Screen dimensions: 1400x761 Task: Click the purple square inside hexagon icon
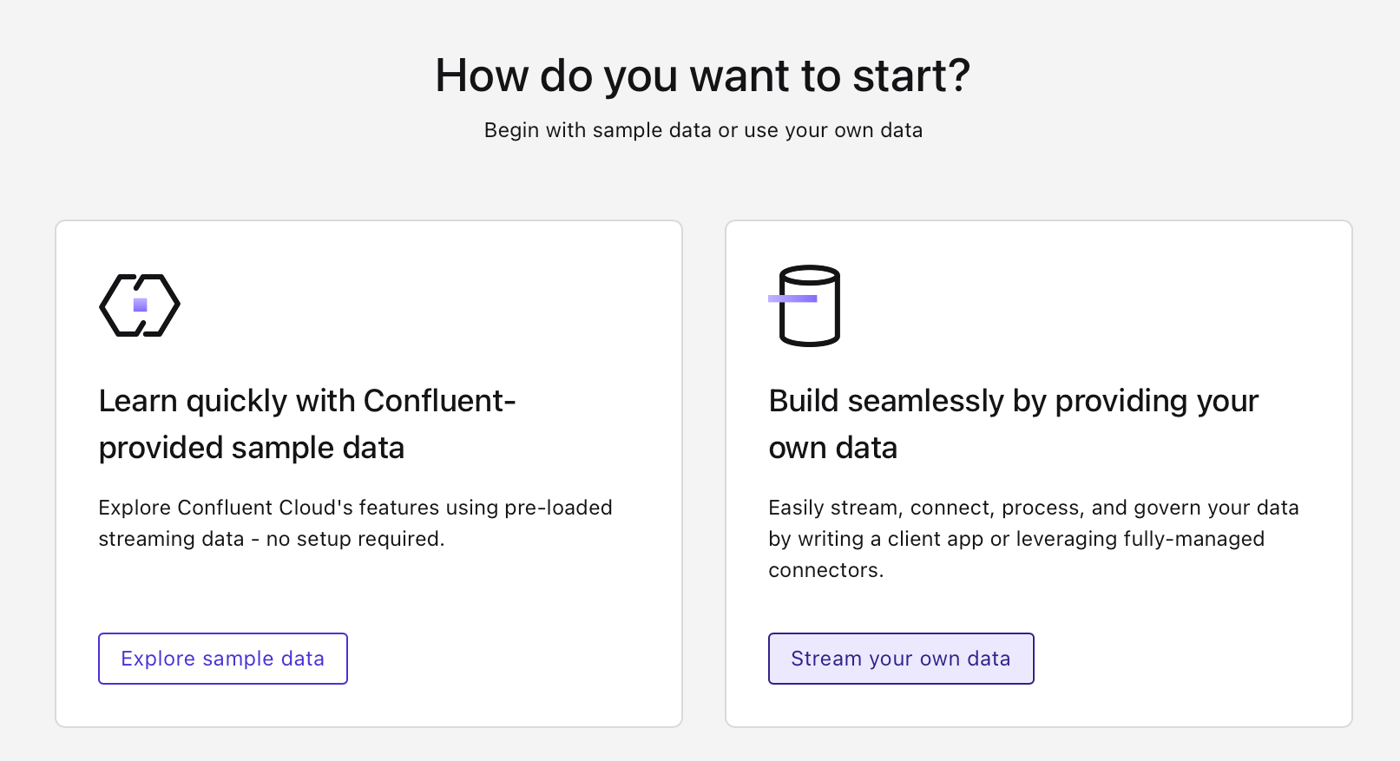point(141,305)
